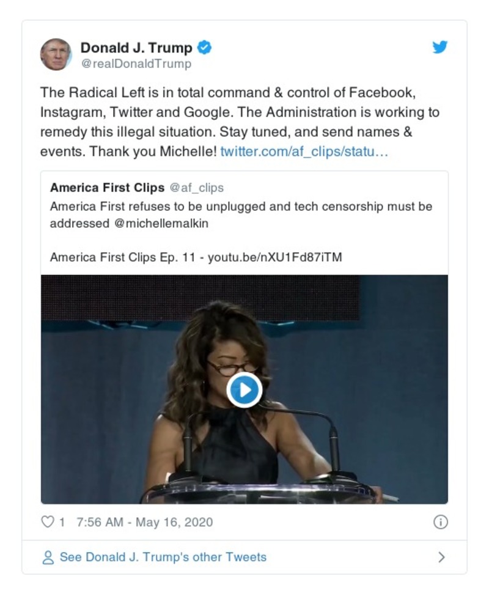
Task: Click the small heart beside the like count
Action: [46, 523]
